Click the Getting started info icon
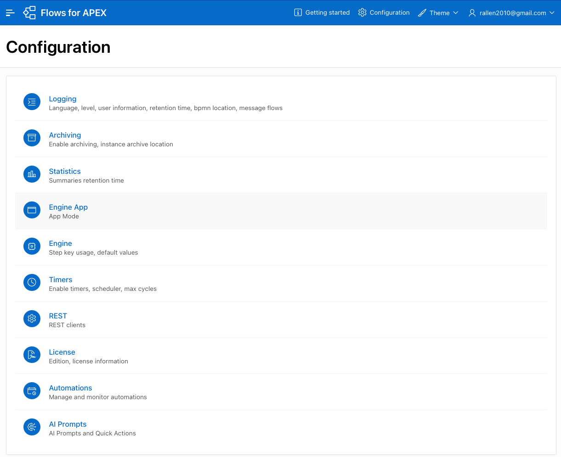The height and width of the screenshot is (457, 561). (298, 13)
